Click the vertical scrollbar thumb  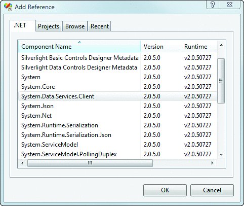click(x=221, y=81)
